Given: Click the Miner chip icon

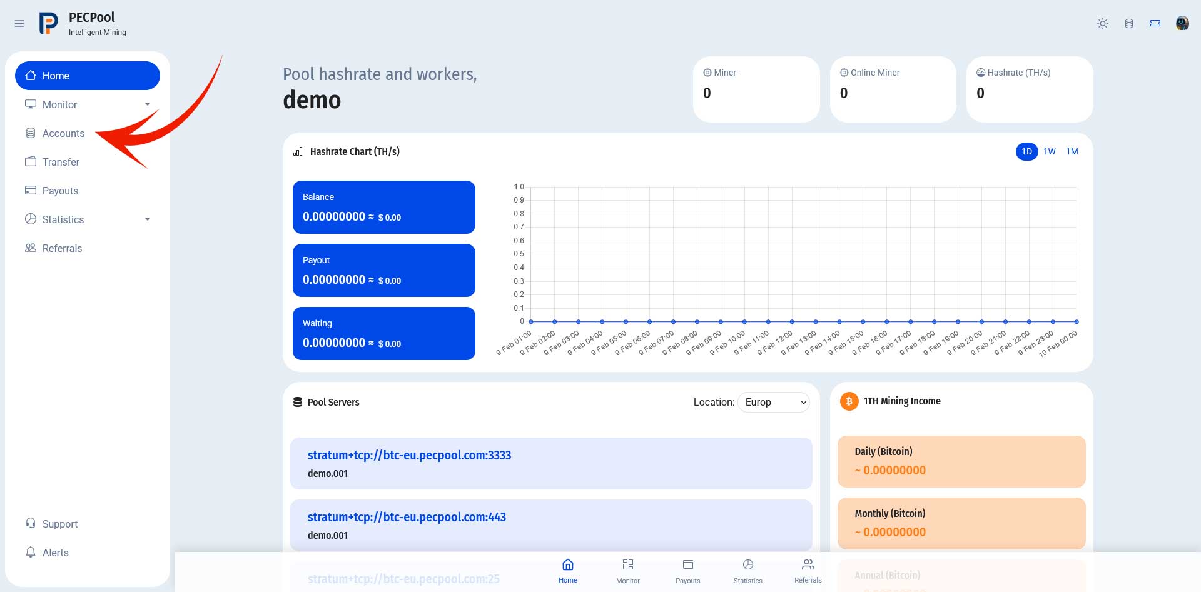Looking at the screenshot, I should pos(707,73).
